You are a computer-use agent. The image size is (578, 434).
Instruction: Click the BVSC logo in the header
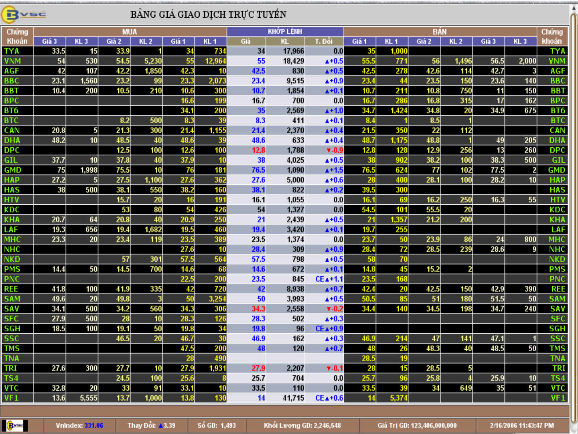(x=24, y=15)
